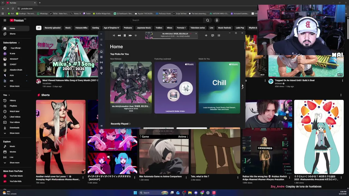Skip to previous track in Apple Music

(x=119, y=35)
